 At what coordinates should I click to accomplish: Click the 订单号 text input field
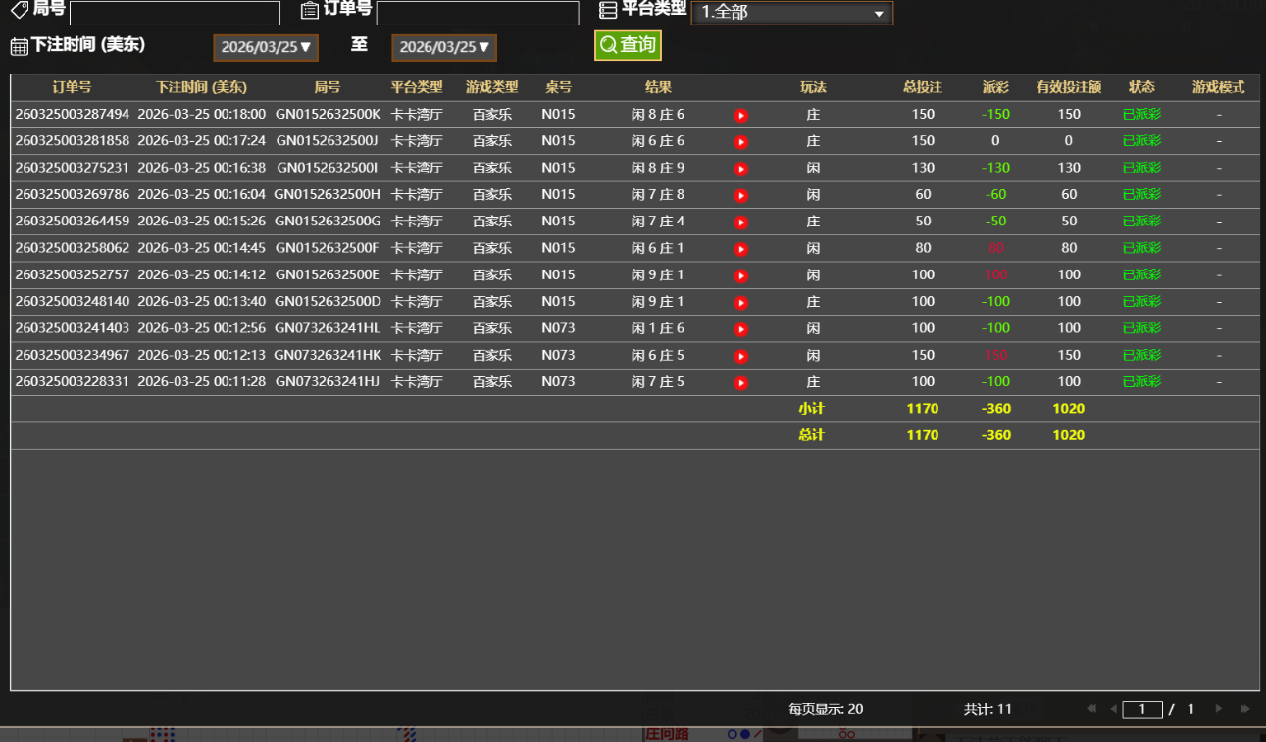point(478,13)
